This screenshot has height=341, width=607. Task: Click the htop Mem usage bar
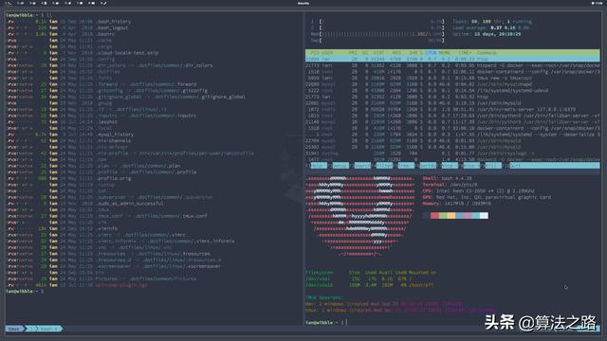tap(377, 34)
